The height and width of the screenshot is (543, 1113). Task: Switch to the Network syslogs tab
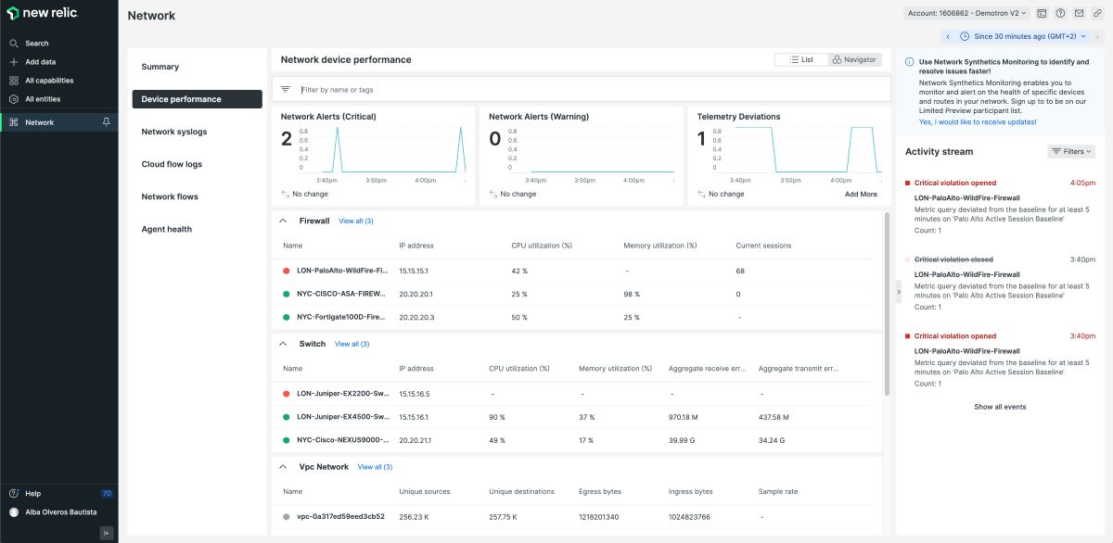(173, 131)
